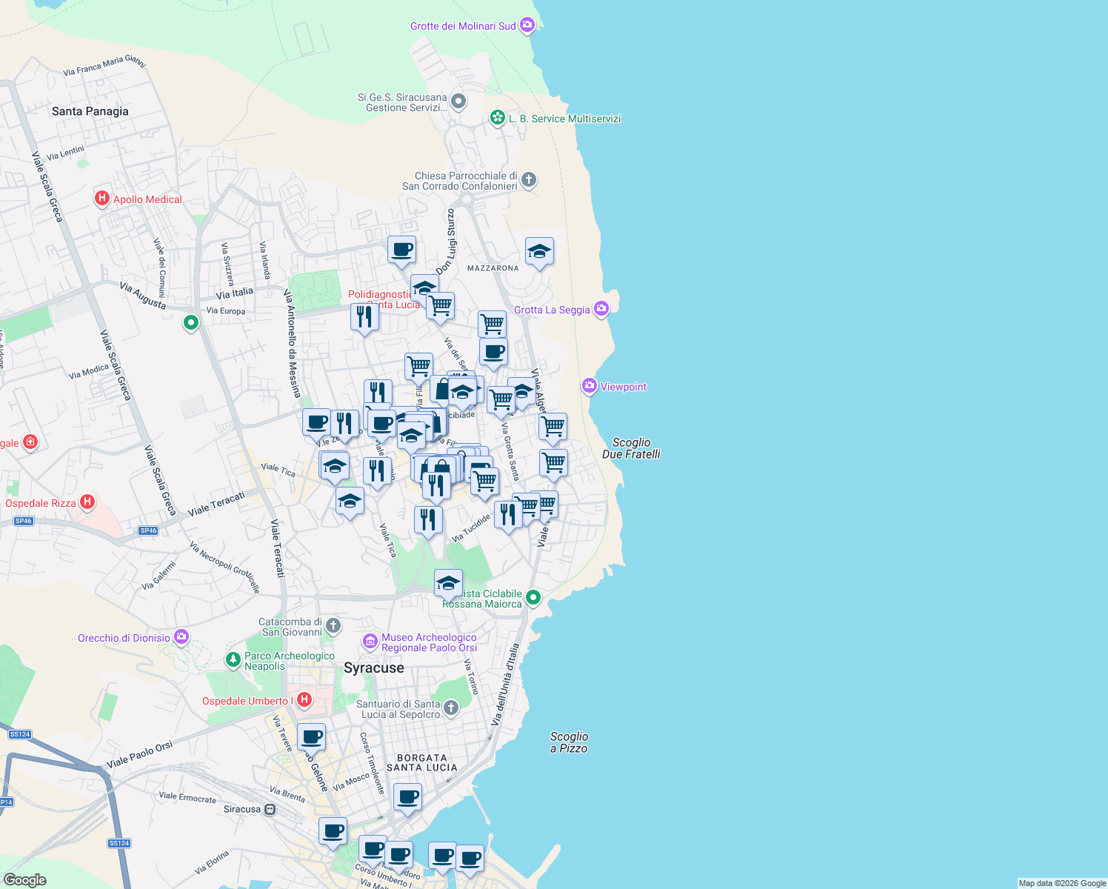The height and width of the screenshot is (889, 1108).
Task: Click the Museo Archeologico Paolo Orsi museum icon
Action: coord(370,641)
